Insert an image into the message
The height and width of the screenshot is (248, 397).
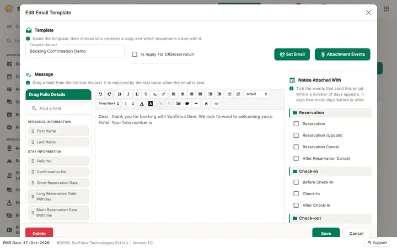pos(179,104)
